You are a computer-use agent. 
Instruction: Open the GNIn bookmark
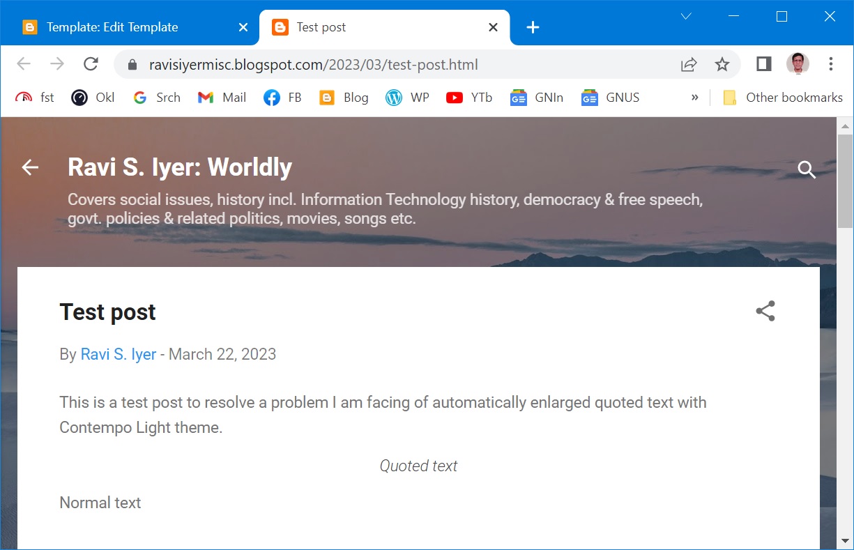pos(537,98)
